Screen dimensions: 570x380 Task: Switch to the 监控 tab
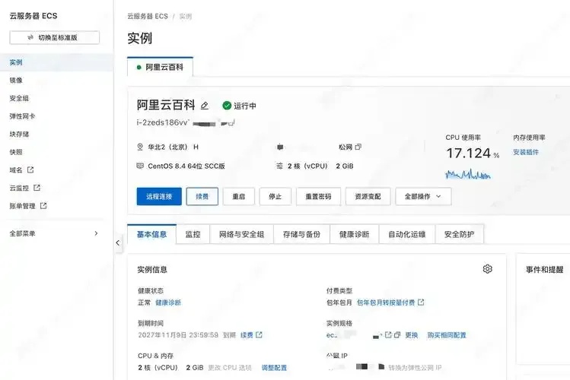click(193, 235)
